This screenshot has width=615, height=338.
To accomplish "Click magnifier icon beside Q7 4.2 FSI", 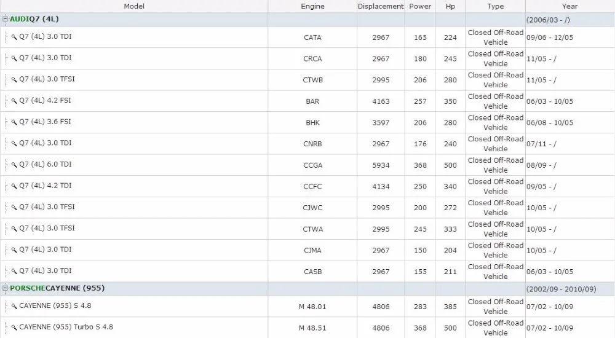I will tap(14, 101).
